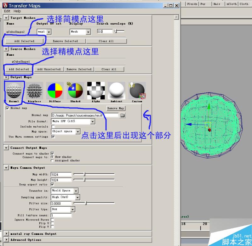Select the Diffuse output map icon
The height and width of the screenshot is (246, 252).
pos(54,91)
